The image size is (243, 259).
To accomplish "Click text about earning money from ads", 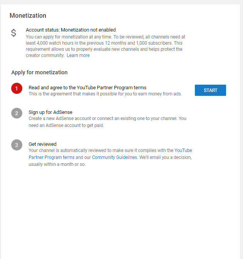I will [x=105, y=94].
